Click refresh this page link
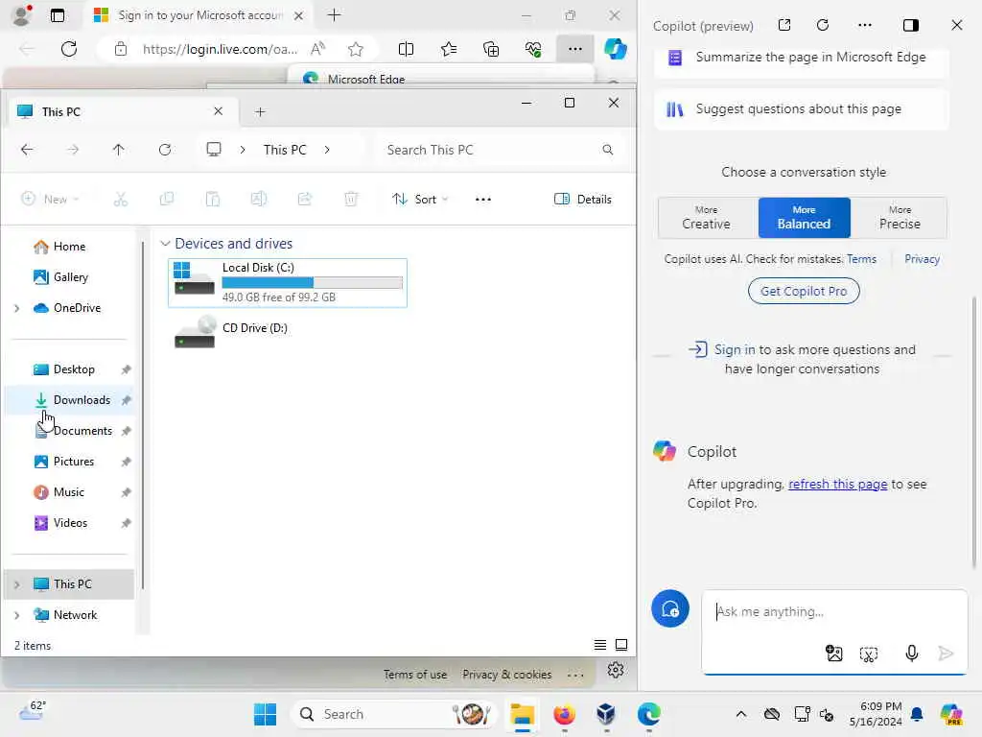Viewport: 982px width, 737px height. tap(837, 484)
